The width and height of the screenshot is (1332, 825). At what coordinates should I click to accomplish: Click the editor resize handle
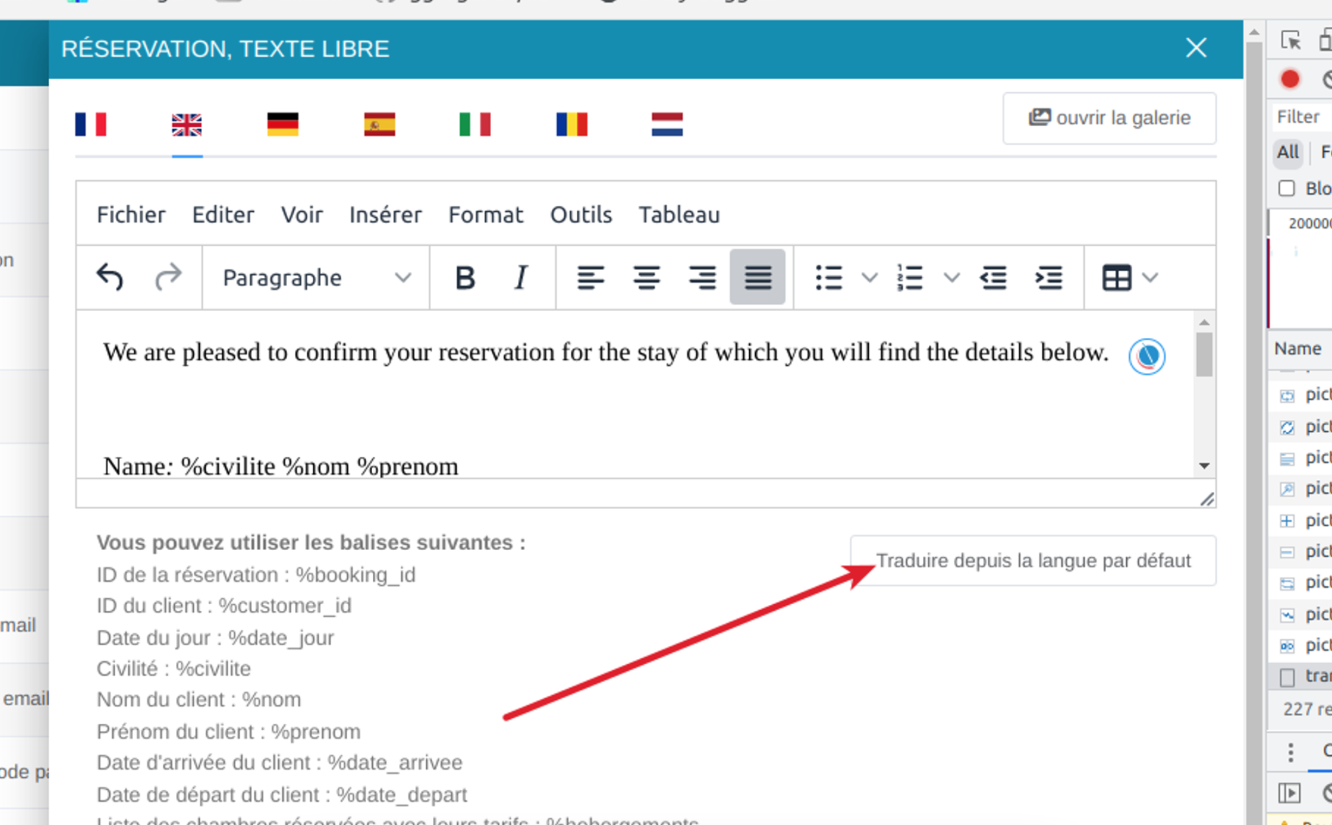click(x=1207, y=499)
